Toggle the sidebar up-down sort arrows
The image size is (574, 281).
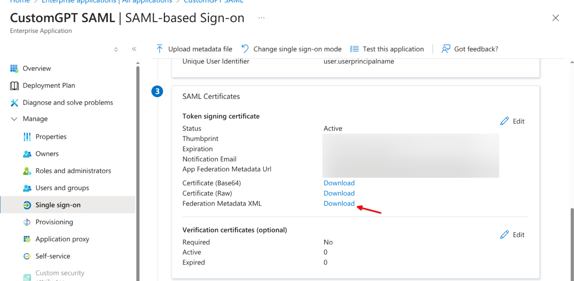pyautogui.click(x=116, y=50)
